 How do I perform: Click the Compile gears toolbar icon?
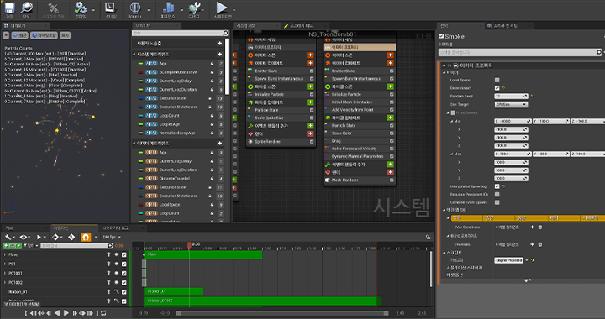(81, 8)
